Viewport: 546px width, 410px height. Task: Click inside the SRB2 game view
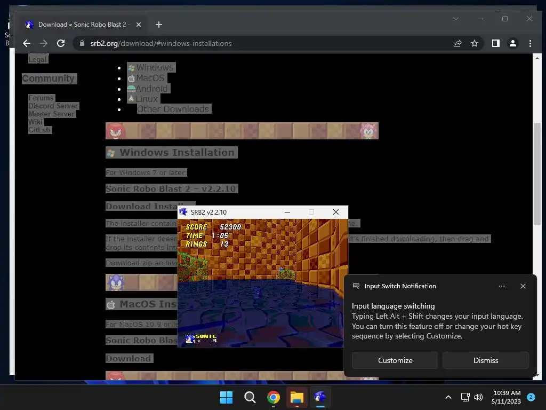[x=263, y=283]
